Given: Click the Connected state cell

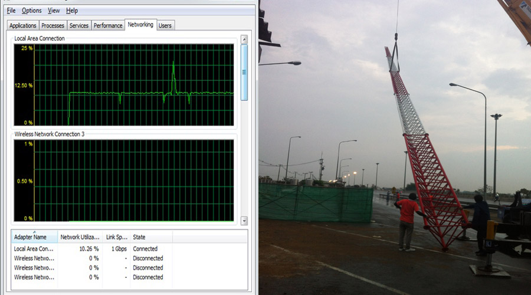Looking at the screenshot, I should coord(145,248).
